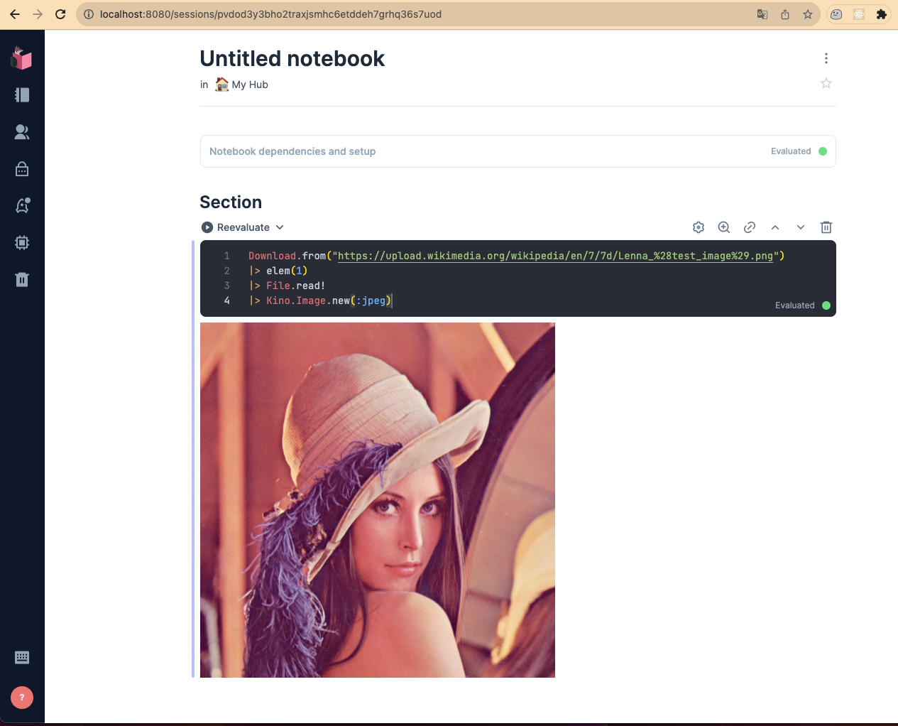898x726 pixels.
Task: Click code line 4 Kino.Image.new
Action: [320, 300]
